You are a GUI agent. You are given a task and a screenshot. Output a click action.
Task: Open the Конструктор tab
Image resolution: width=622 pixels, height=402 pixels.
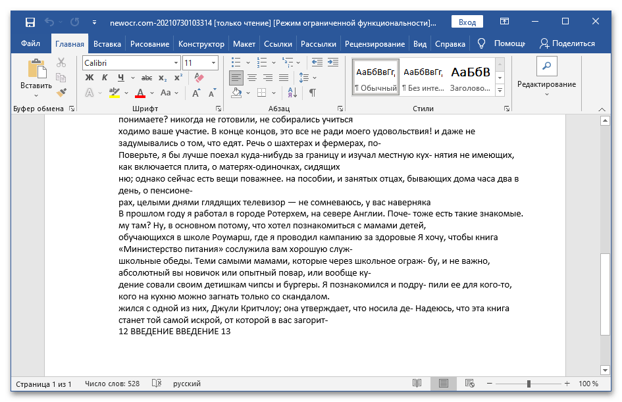[201, 44]
